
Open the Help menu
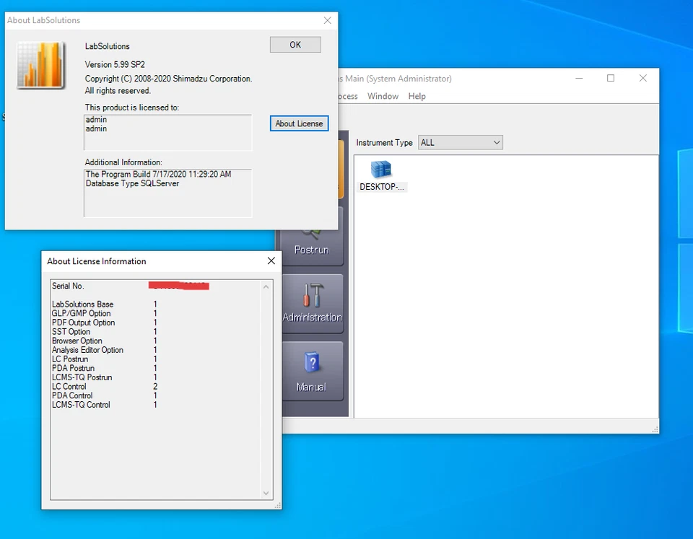click(417, 96)
